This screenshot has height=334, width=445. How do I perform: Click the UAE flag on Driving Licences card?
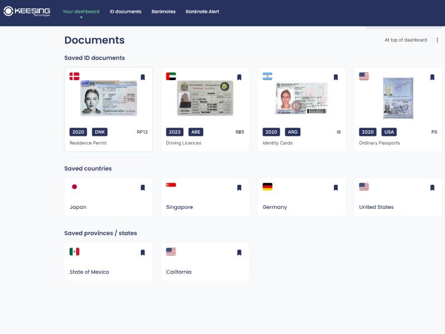coord(171,76)
